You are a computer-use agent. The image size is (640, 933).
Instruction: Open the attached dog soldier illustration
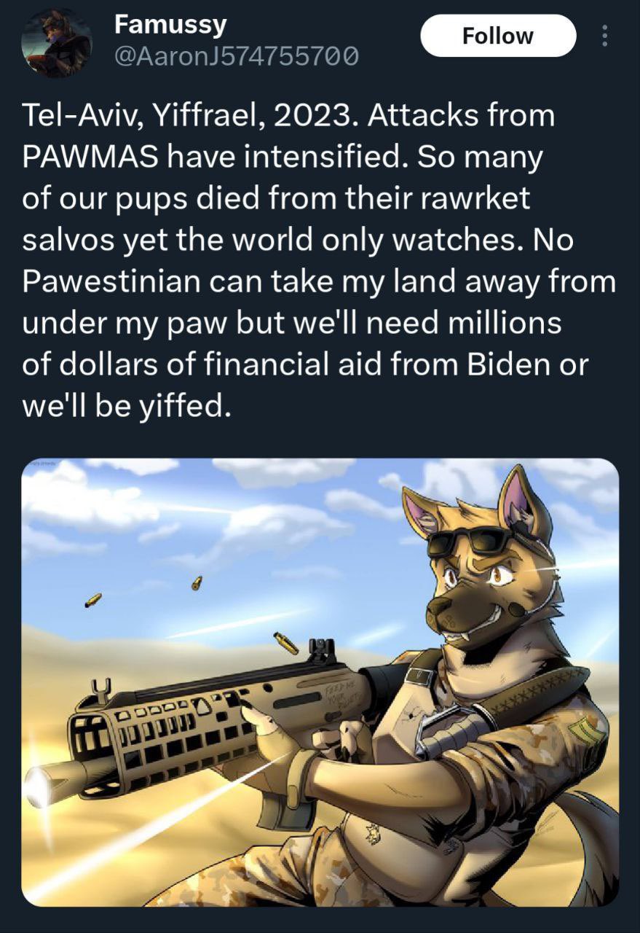tap(320, 682)
